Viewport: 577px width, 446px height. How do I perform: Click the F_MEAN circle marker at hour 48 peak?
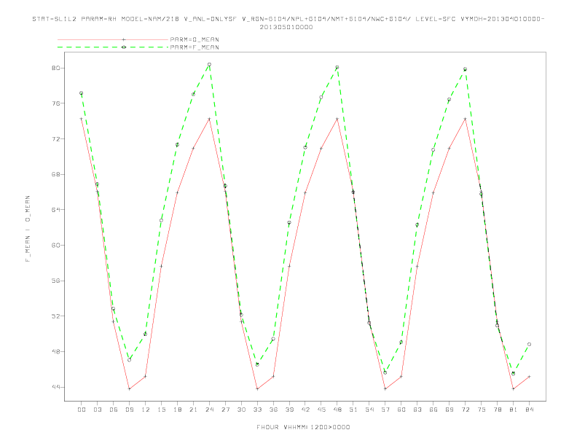337,67
